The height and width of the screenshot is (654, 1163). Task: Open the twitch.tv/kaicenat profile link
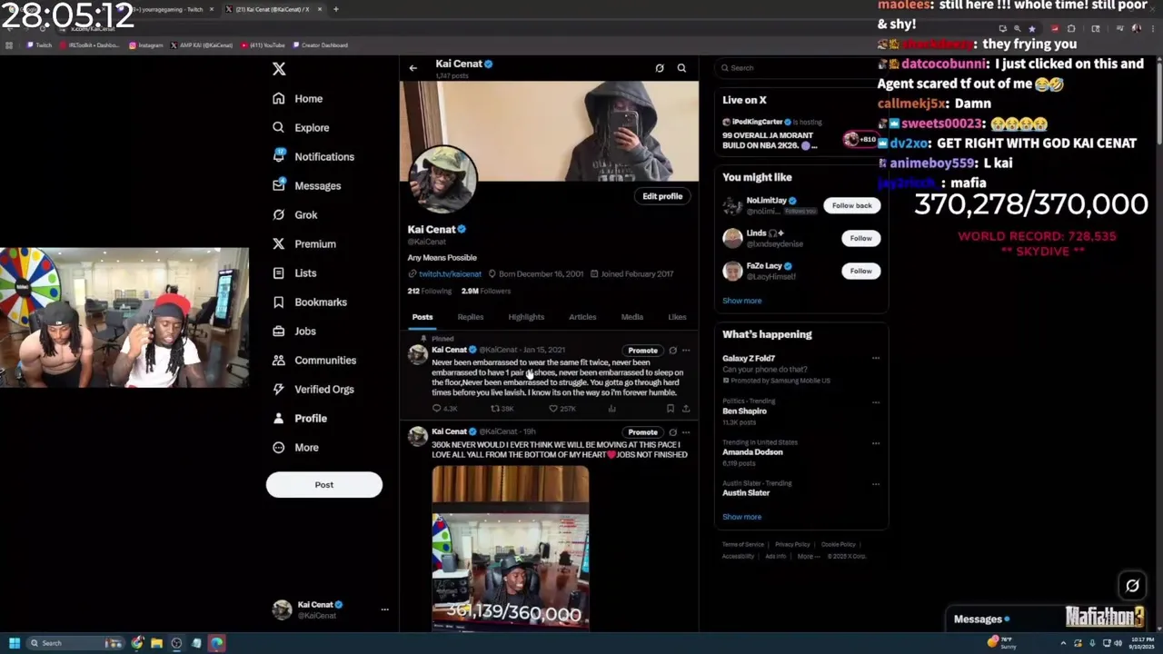point(450,273)
